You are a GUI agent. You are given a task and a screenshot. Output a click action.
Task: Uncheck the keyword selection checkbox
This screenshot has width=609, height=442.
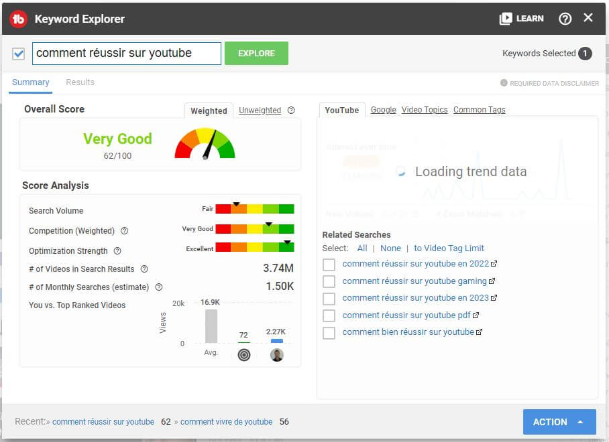click(x=18, y=54)
